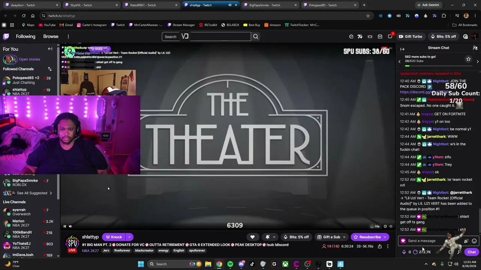This screenshot has height=270, width=481.
Task: Create a Clip of the stream
Action: pyautogui.click(x=375, y=226)
